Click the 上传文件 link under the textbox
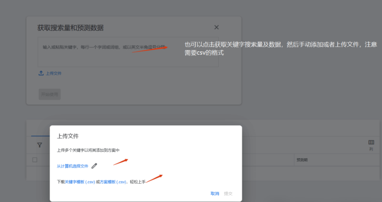Viewport: 382px width, 202px height. point(54,73)
